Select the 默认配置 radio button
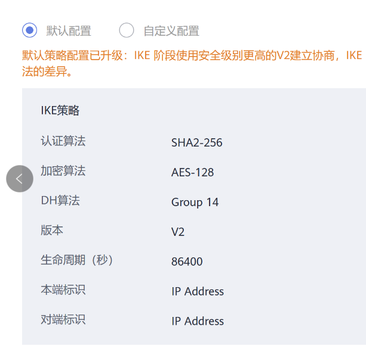The width and height of the screenshot is (366, 364). [x=30, y=30]
